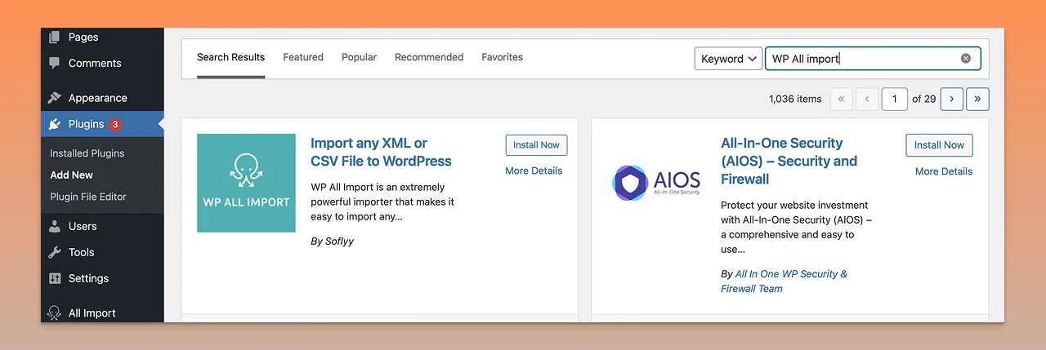Click the Tools wrench icon
This screenshot has height=350, width=1046.
coord(55,252)
